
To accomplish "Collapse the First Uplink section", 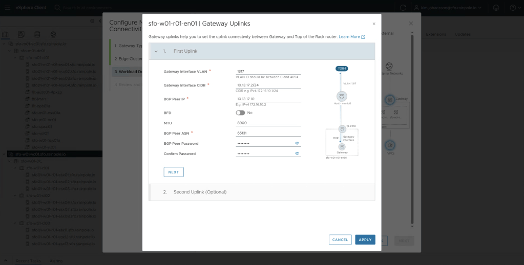I will pos(156,51).
